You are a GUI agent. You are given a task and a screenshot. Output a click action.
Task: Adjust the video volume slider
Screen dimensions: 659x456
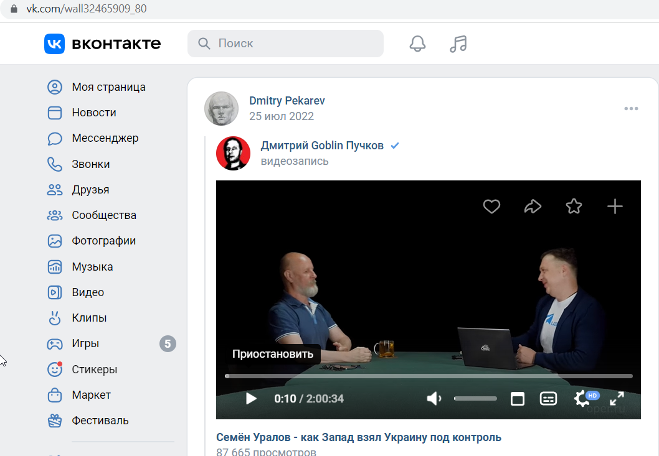(x=475, y=399)
